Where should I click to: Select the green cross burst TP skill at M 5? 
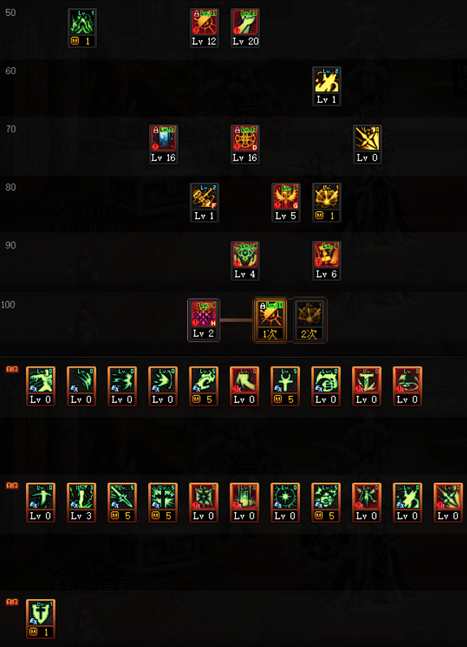click(163, 502)
